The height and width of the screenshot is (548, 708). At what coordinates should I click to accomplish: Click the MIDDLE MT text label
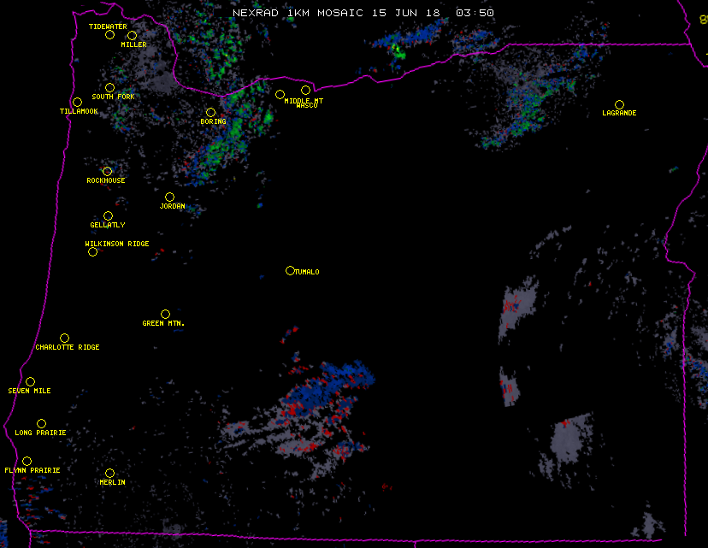pos(304,101)
